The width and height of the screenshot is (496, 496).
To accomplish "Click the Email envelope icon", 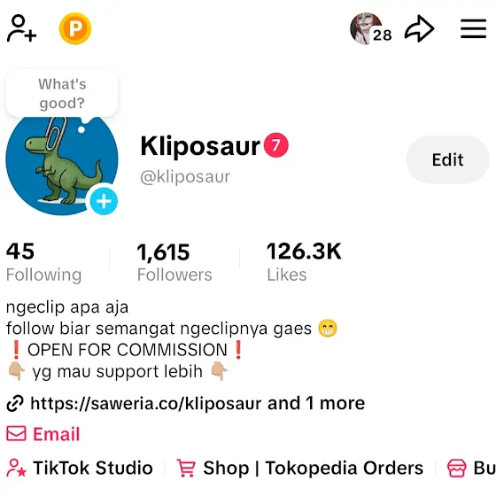I will click(x=16, y=433).
